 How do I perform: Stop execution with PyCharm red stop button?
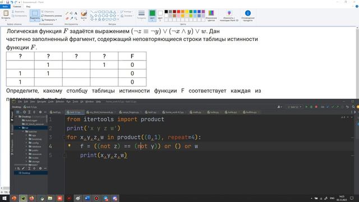point(316,107)
